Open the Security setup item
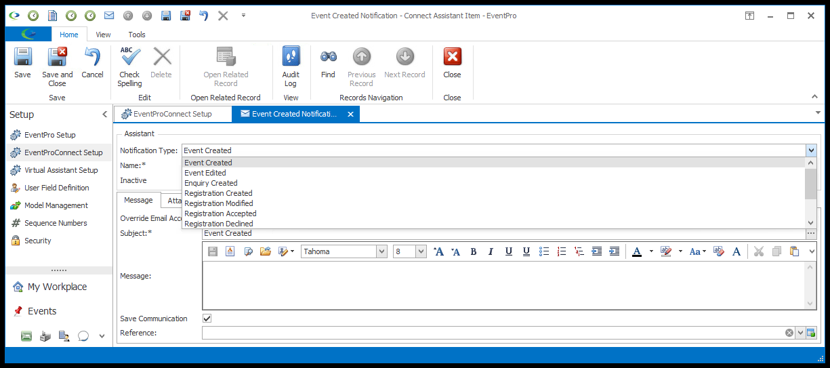 click(x=58, y=241)
